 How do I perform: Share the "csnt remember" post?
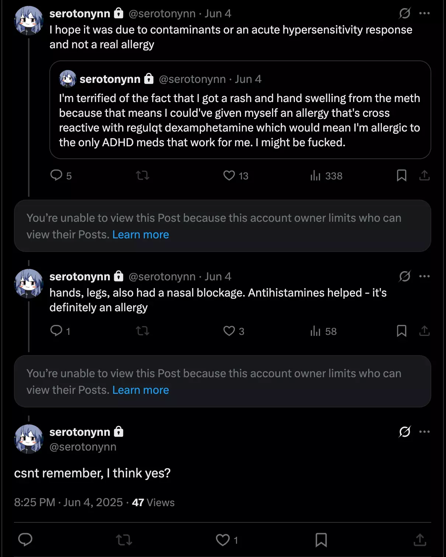click(x=420, y=540)
